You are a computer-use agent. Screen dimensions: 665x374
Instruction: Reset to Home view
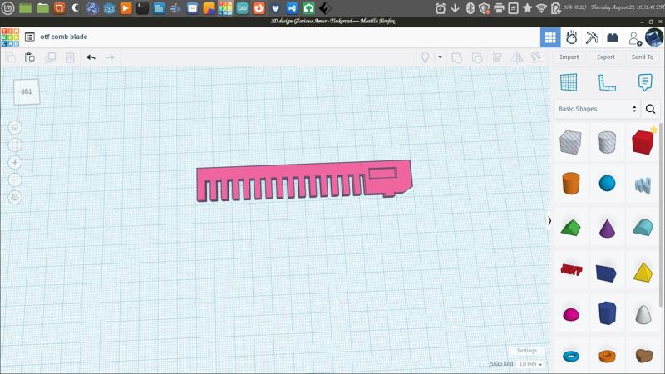15,128
